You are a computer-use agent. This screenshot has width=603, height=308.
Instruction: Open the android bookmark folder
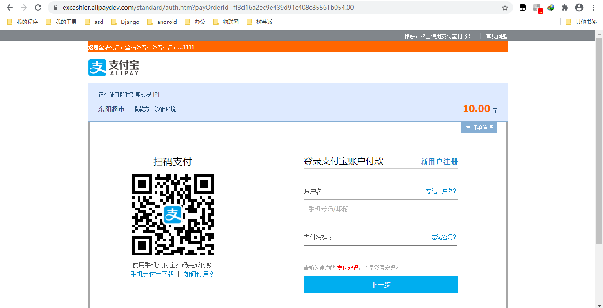162,22
